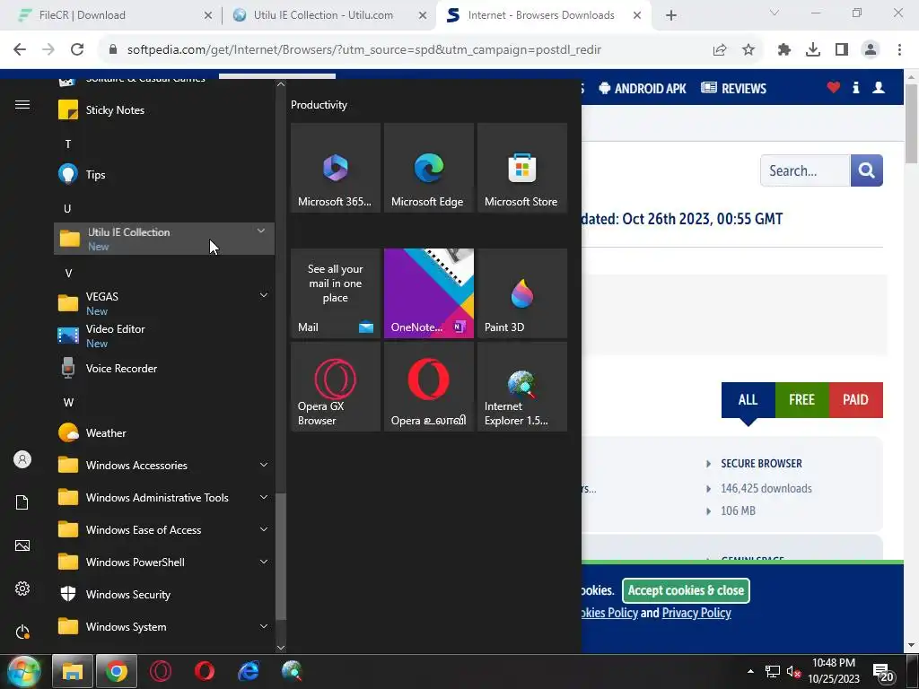Open a new Chrome tab
Screen dimensions: 919x689
671,16
